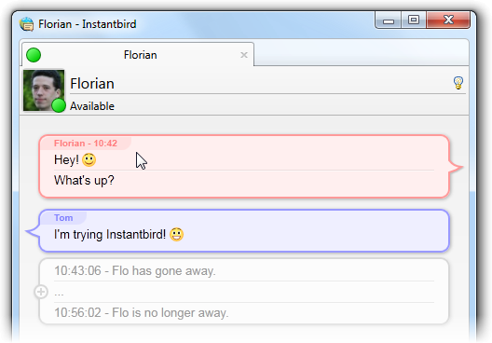Image resolution: width=492 pixels, height=343 pixels.
Task: Click the ellipsis collapsed messages row
Action: pos(244,293)
